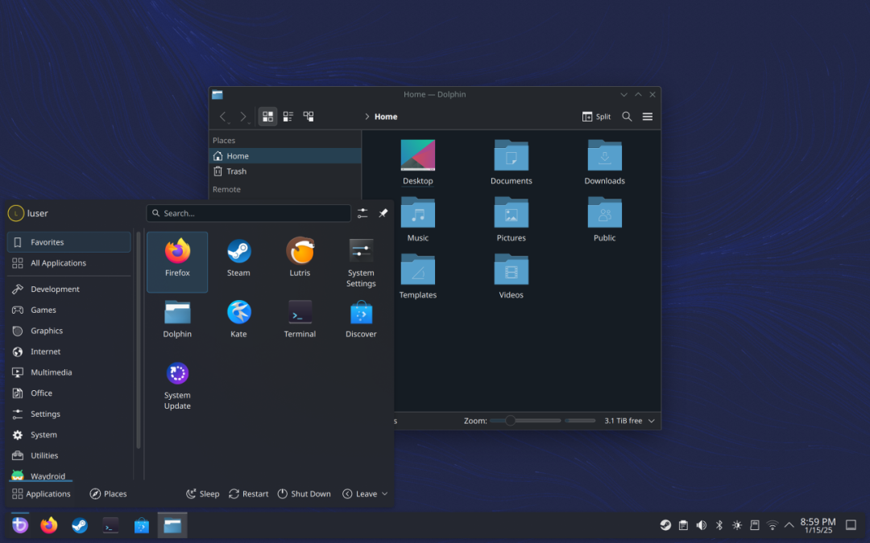Viewport: 870px width, 543px height.
Task: Switch to the Places tab
Action: point(108,494)
